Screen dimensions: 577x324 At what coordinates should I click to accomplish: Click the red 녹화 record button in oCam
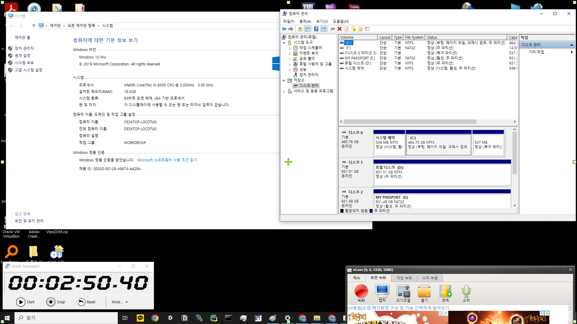[x=361, y=291]
